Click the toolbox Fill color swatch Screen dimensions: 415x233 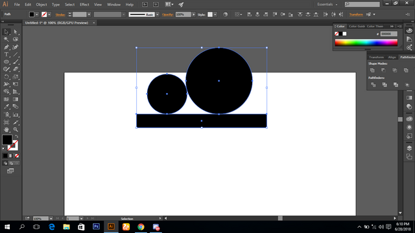7,140
